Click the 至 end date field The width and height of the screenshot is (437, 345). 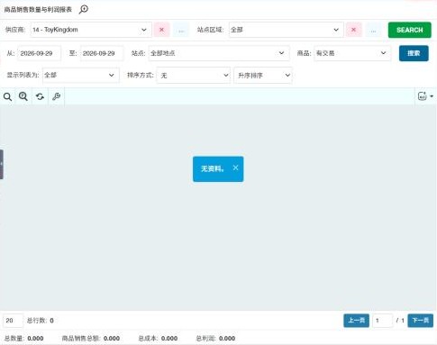pyautogui.click(x=102, y=53)
